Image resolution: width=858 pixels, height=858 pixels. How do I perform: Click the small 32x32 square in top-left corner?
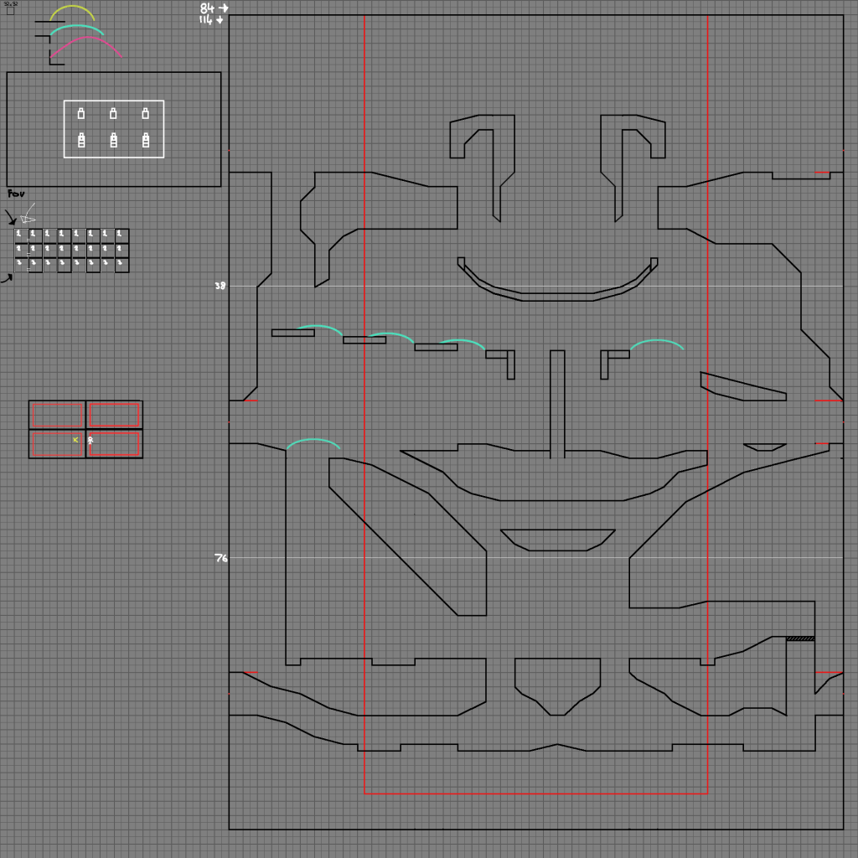coord(10,11)
